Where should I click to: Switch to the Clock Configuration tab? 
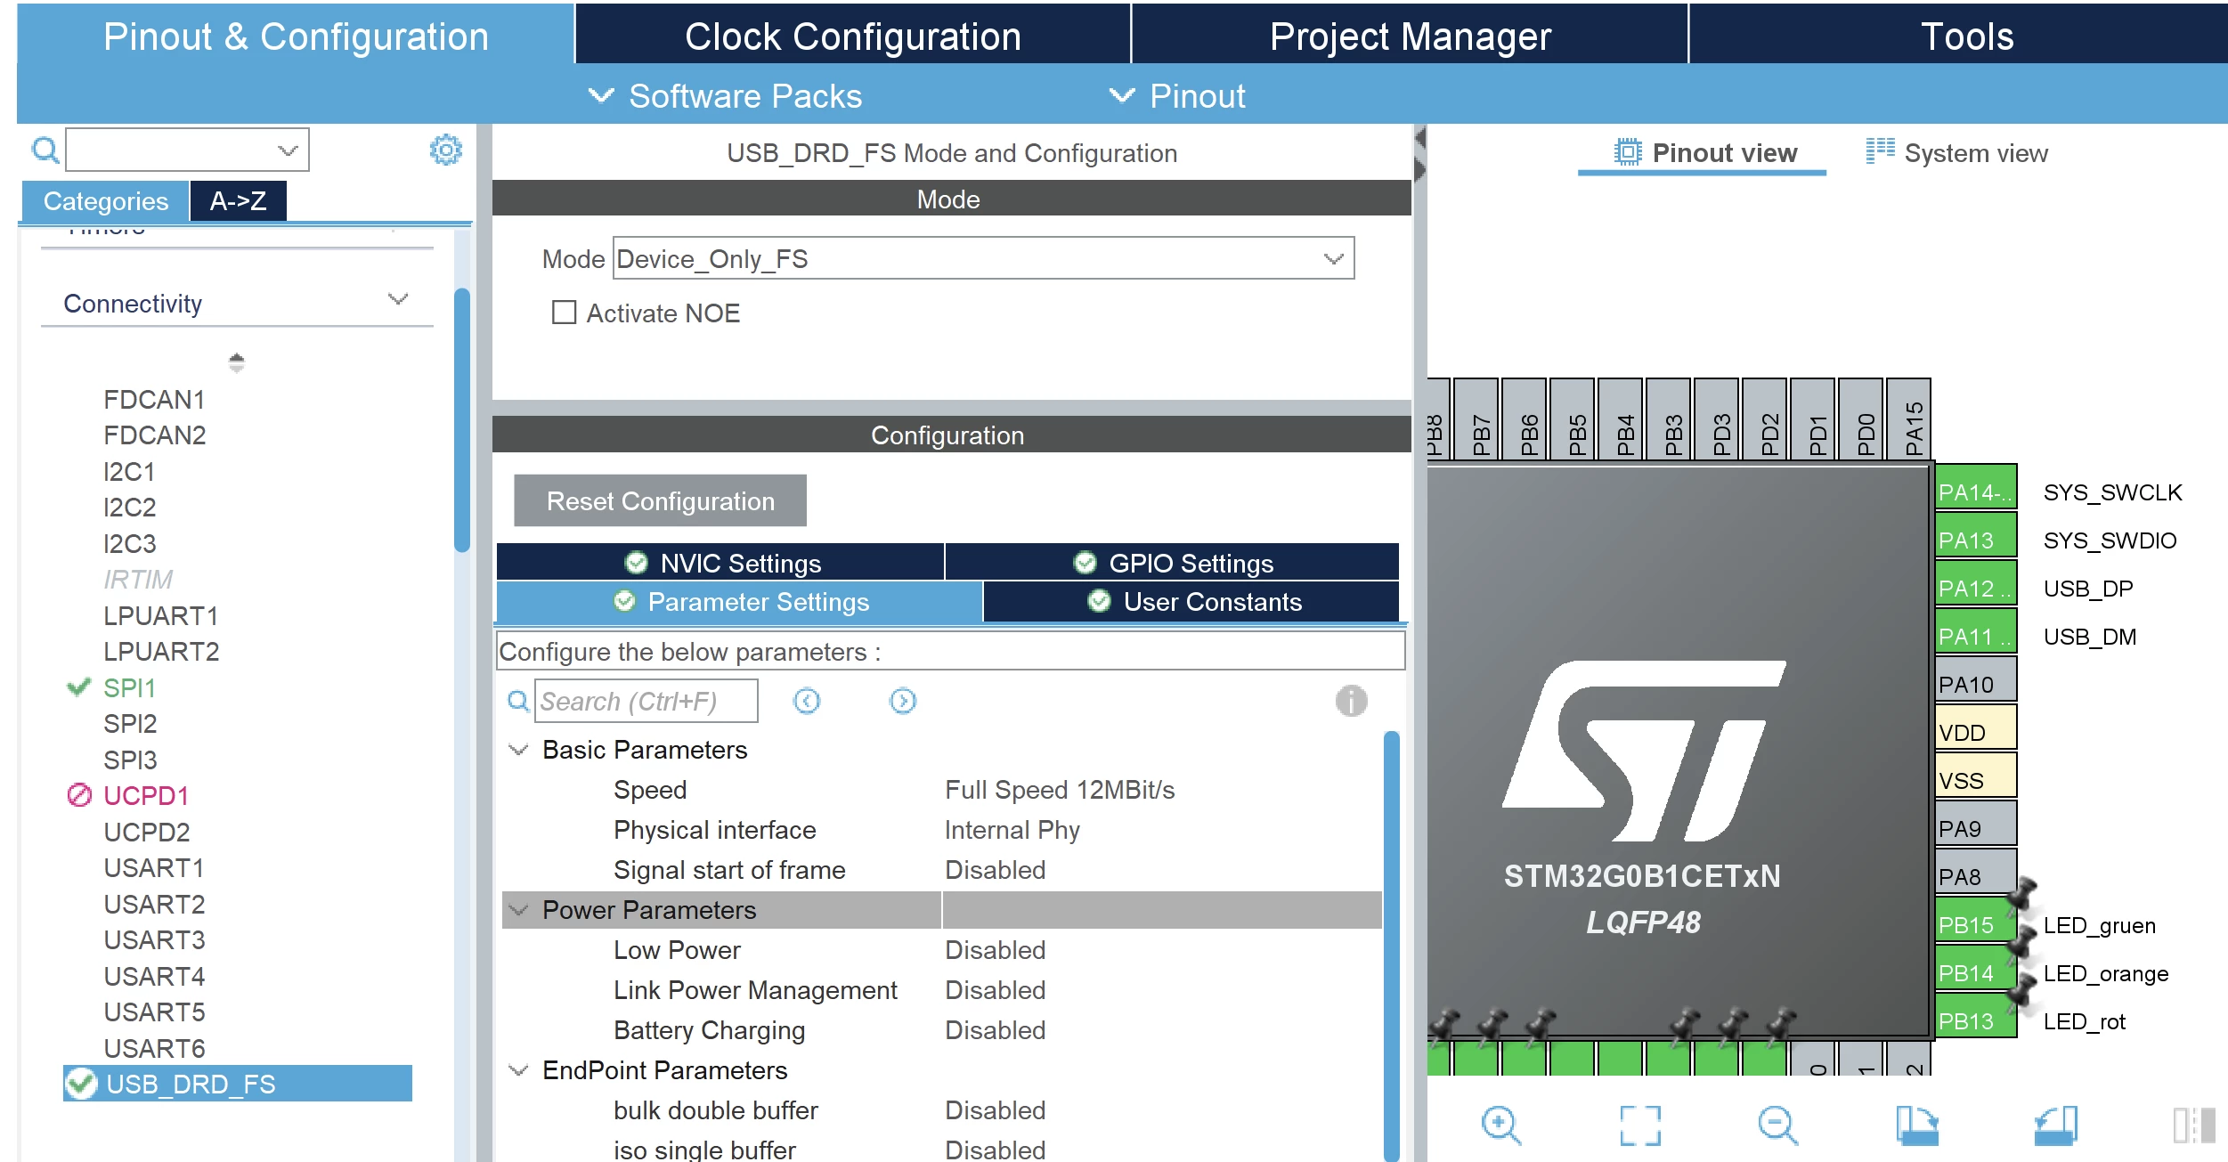coord(853,36)
